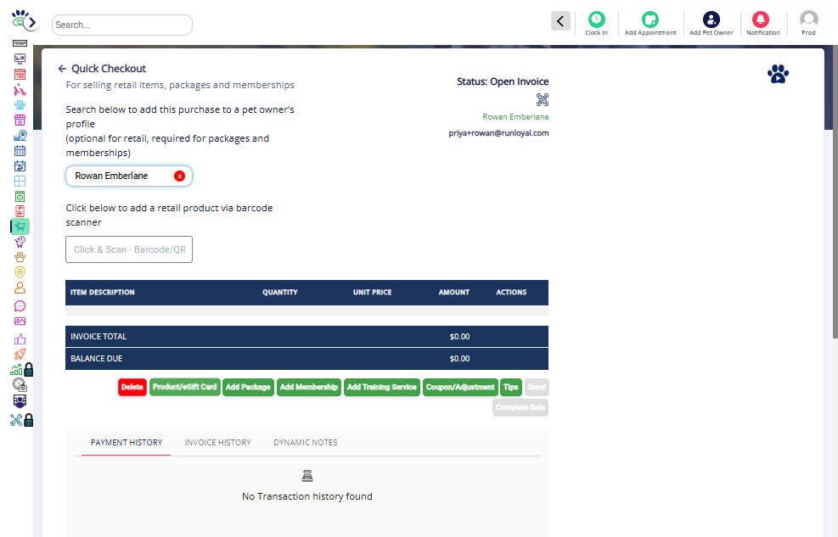
Task: Open the green checklist icon
Action: pyautogui.click(x=20, y=197)
